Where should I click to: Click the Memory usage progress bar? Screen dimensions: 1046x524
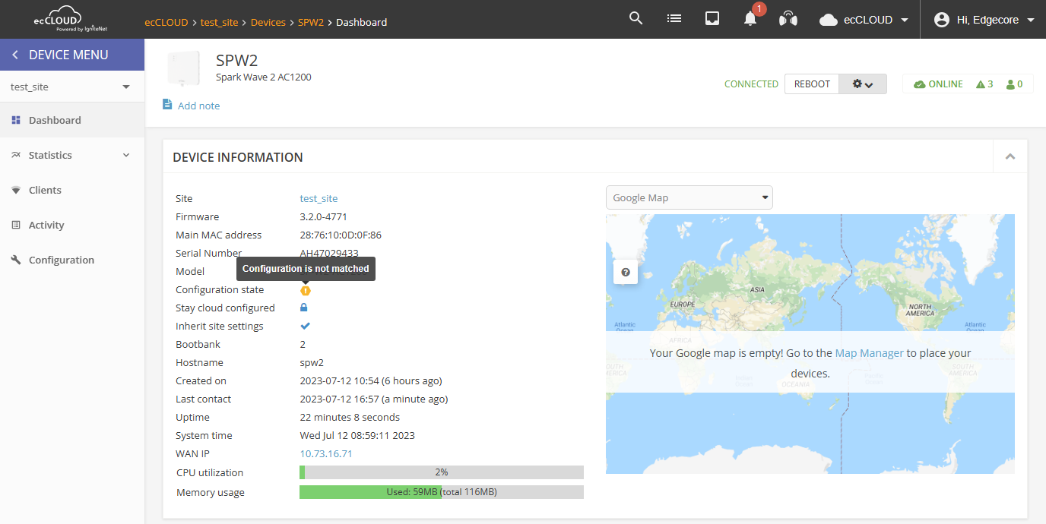(x=442, y=492)
